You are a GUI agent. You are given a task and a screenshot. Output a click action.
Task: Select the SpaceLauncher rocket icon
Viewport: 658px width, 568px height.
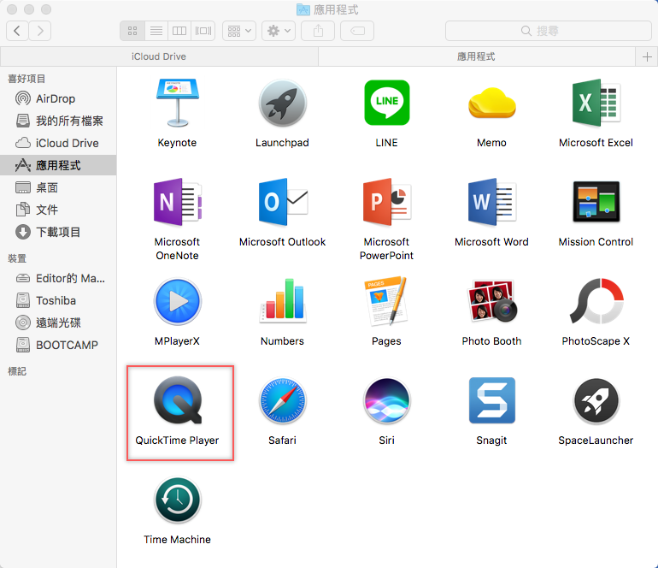click(596, 401)
